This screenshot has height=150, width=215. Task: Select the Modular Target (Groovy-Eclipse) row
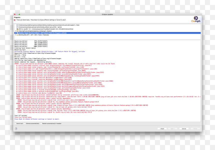click(x=107, y=33)
